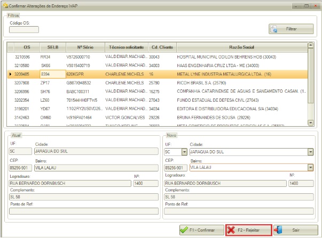Click the door exit icon on Sair
This screenshot has width=322, height=238.
(278, 230)
